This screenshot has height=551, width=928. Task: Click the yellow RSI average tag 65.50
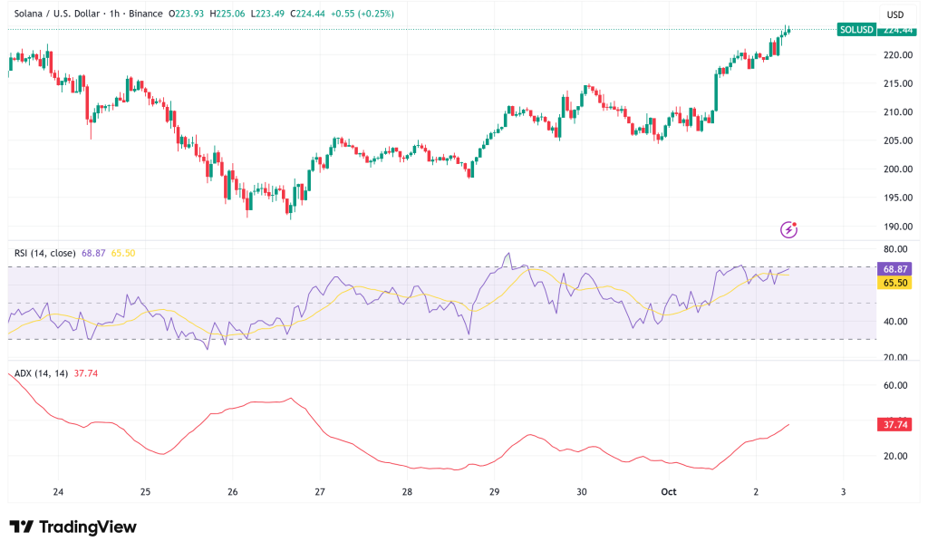(x=894, y=283)
